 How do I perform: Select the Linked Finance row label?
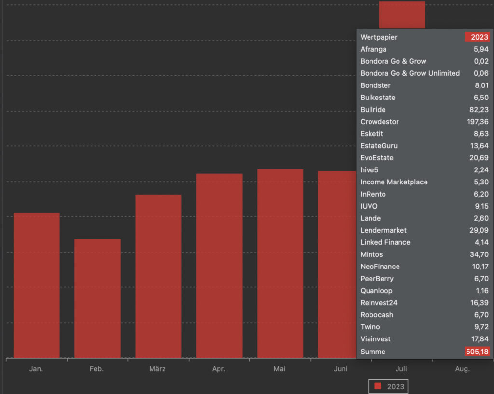pos(385,242)
